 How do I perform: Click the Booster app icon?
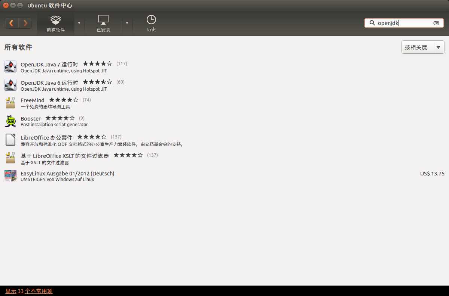(10, 121)
